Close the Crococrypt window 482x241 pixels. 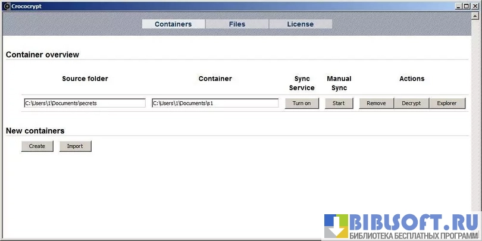pos(475,5)
